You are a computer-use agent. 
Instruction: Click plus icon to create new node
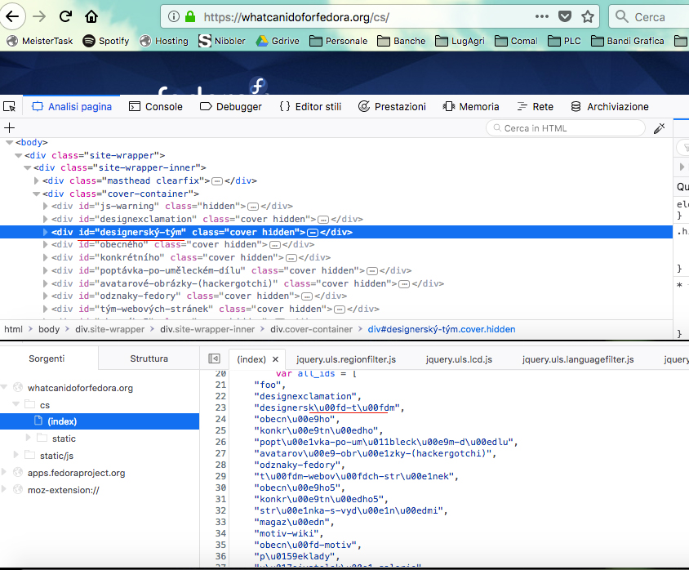[9, 128]
